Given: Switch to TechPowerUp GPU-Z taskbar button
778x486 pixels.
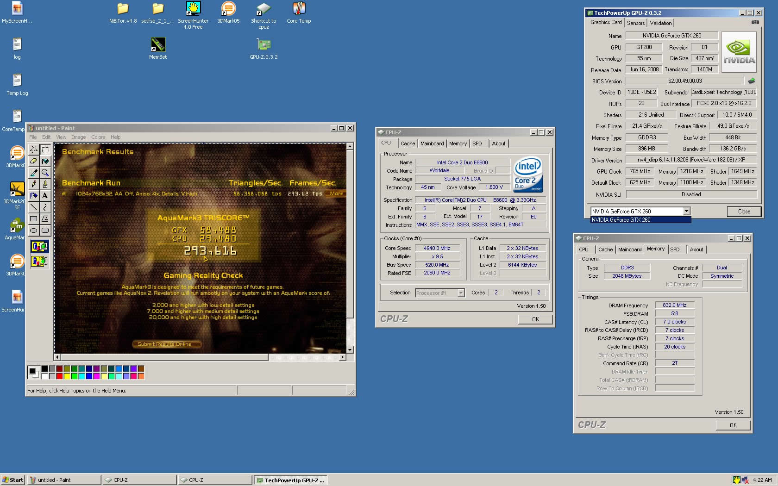Looking at the screenshot, I should coord(290,480).
